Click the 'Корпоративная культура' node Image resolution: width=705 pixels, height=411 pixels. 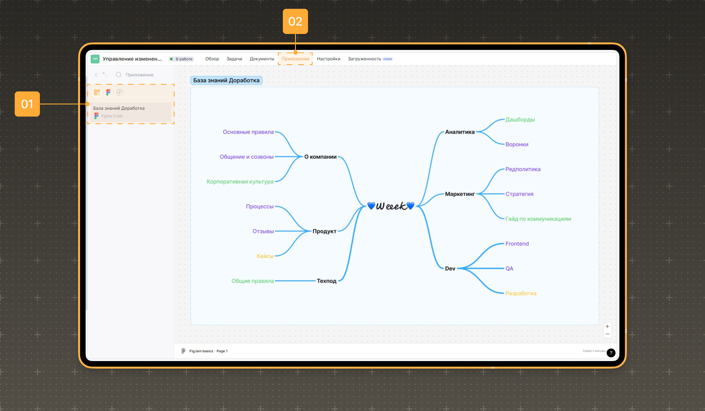240,182
